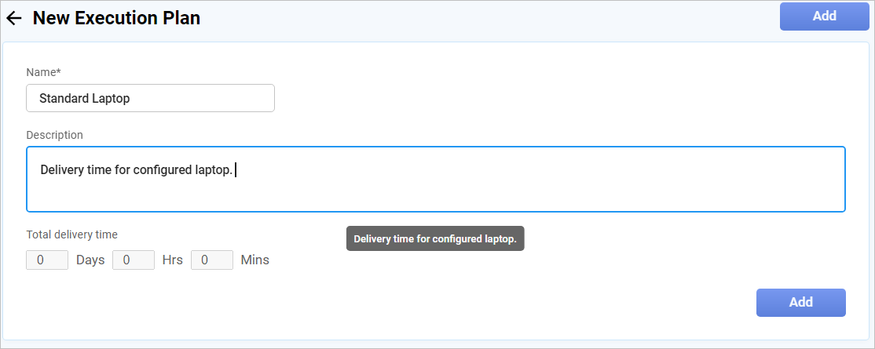Click the Hrs unit label

(x=172, y=260)
